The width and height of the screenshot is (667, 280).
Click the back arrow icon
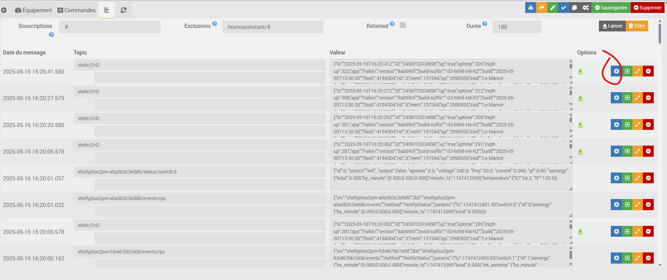click(x=4, y=10)
